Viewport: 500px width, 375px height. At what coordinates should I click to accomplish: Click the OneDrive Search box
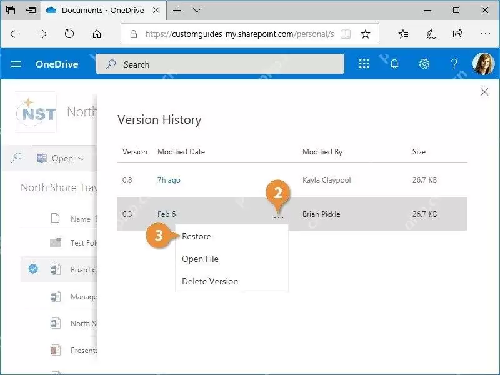[x=220, y=64]
